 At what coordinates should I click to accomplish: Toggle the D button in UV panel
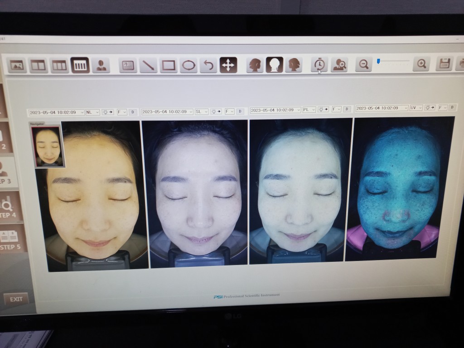(x=452, y=107)
